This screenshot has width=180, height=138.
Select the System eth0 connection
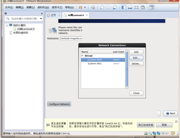click(x=103, y=60)
